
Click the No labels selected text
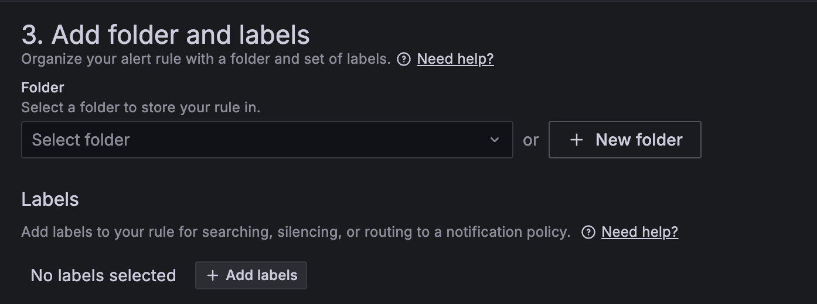coord(103,275)
